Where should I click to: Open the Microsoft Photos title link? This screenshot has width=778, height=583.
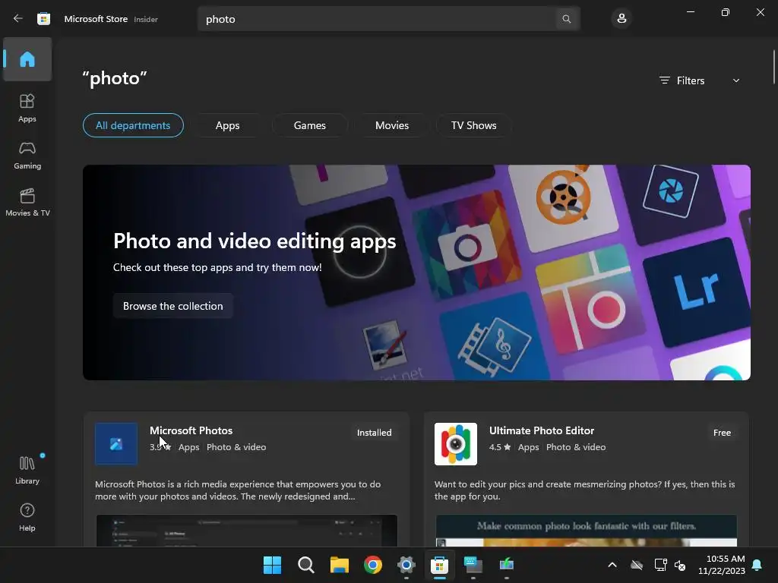pos(191,430)
